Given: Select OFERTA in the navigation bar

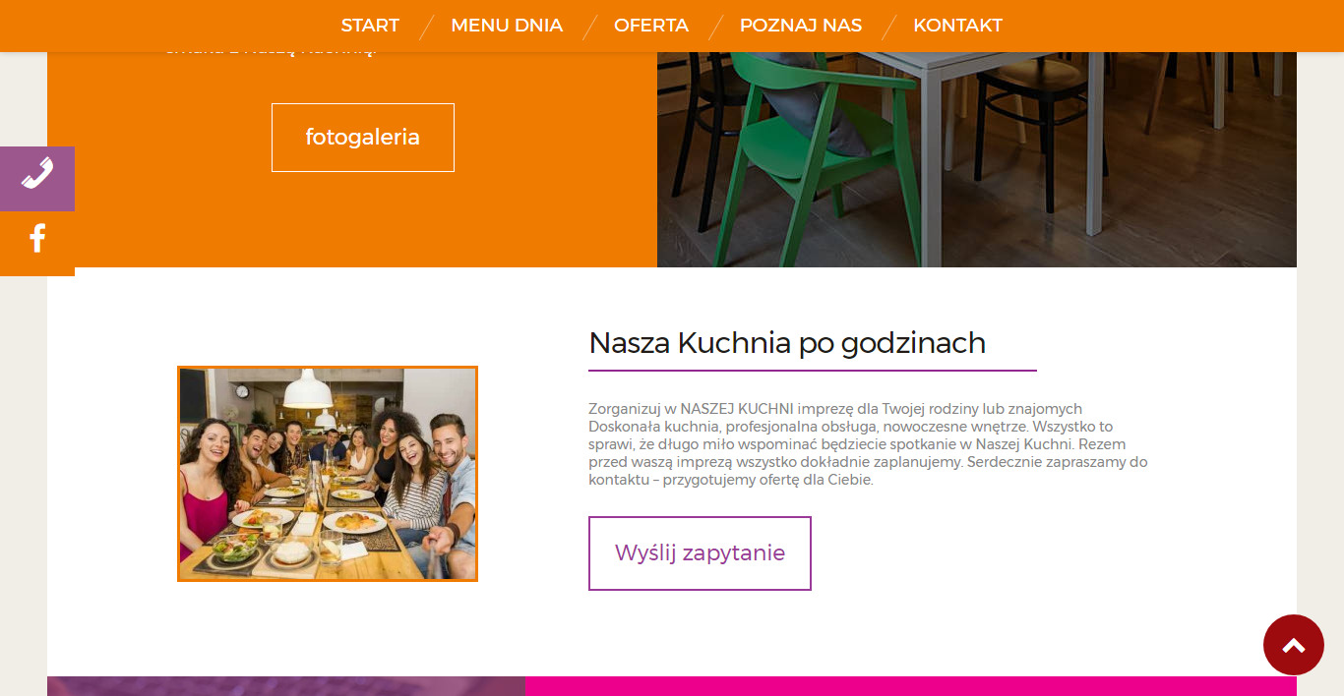Looking at the screenshot, I should (651, 26).
